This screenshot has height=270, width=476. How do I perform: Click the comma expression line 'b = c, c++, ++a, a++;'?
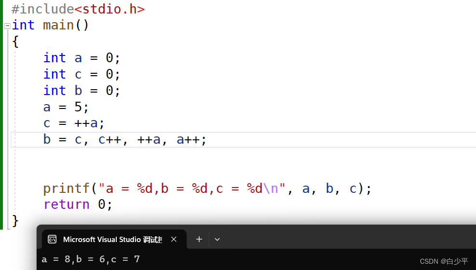pos(125,139)
